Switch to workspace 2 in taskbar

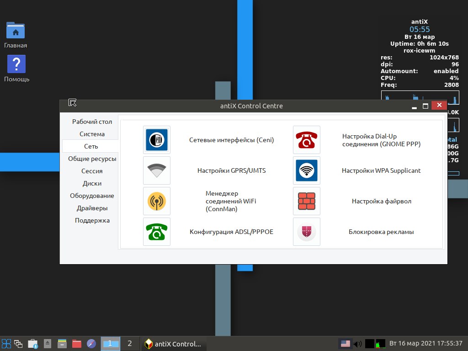pyautogui.click(x=129, y=344)
